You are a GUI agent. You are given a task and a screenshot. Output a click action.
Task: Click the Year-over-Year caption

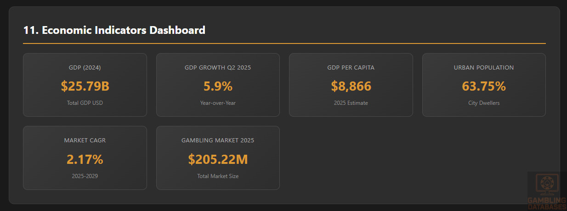pyautogui.click(x=218, y=103)
